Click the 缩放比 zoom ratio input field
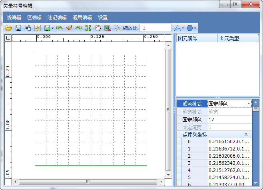The width and height of the screenshot is (263, 190). pos(155,28)
